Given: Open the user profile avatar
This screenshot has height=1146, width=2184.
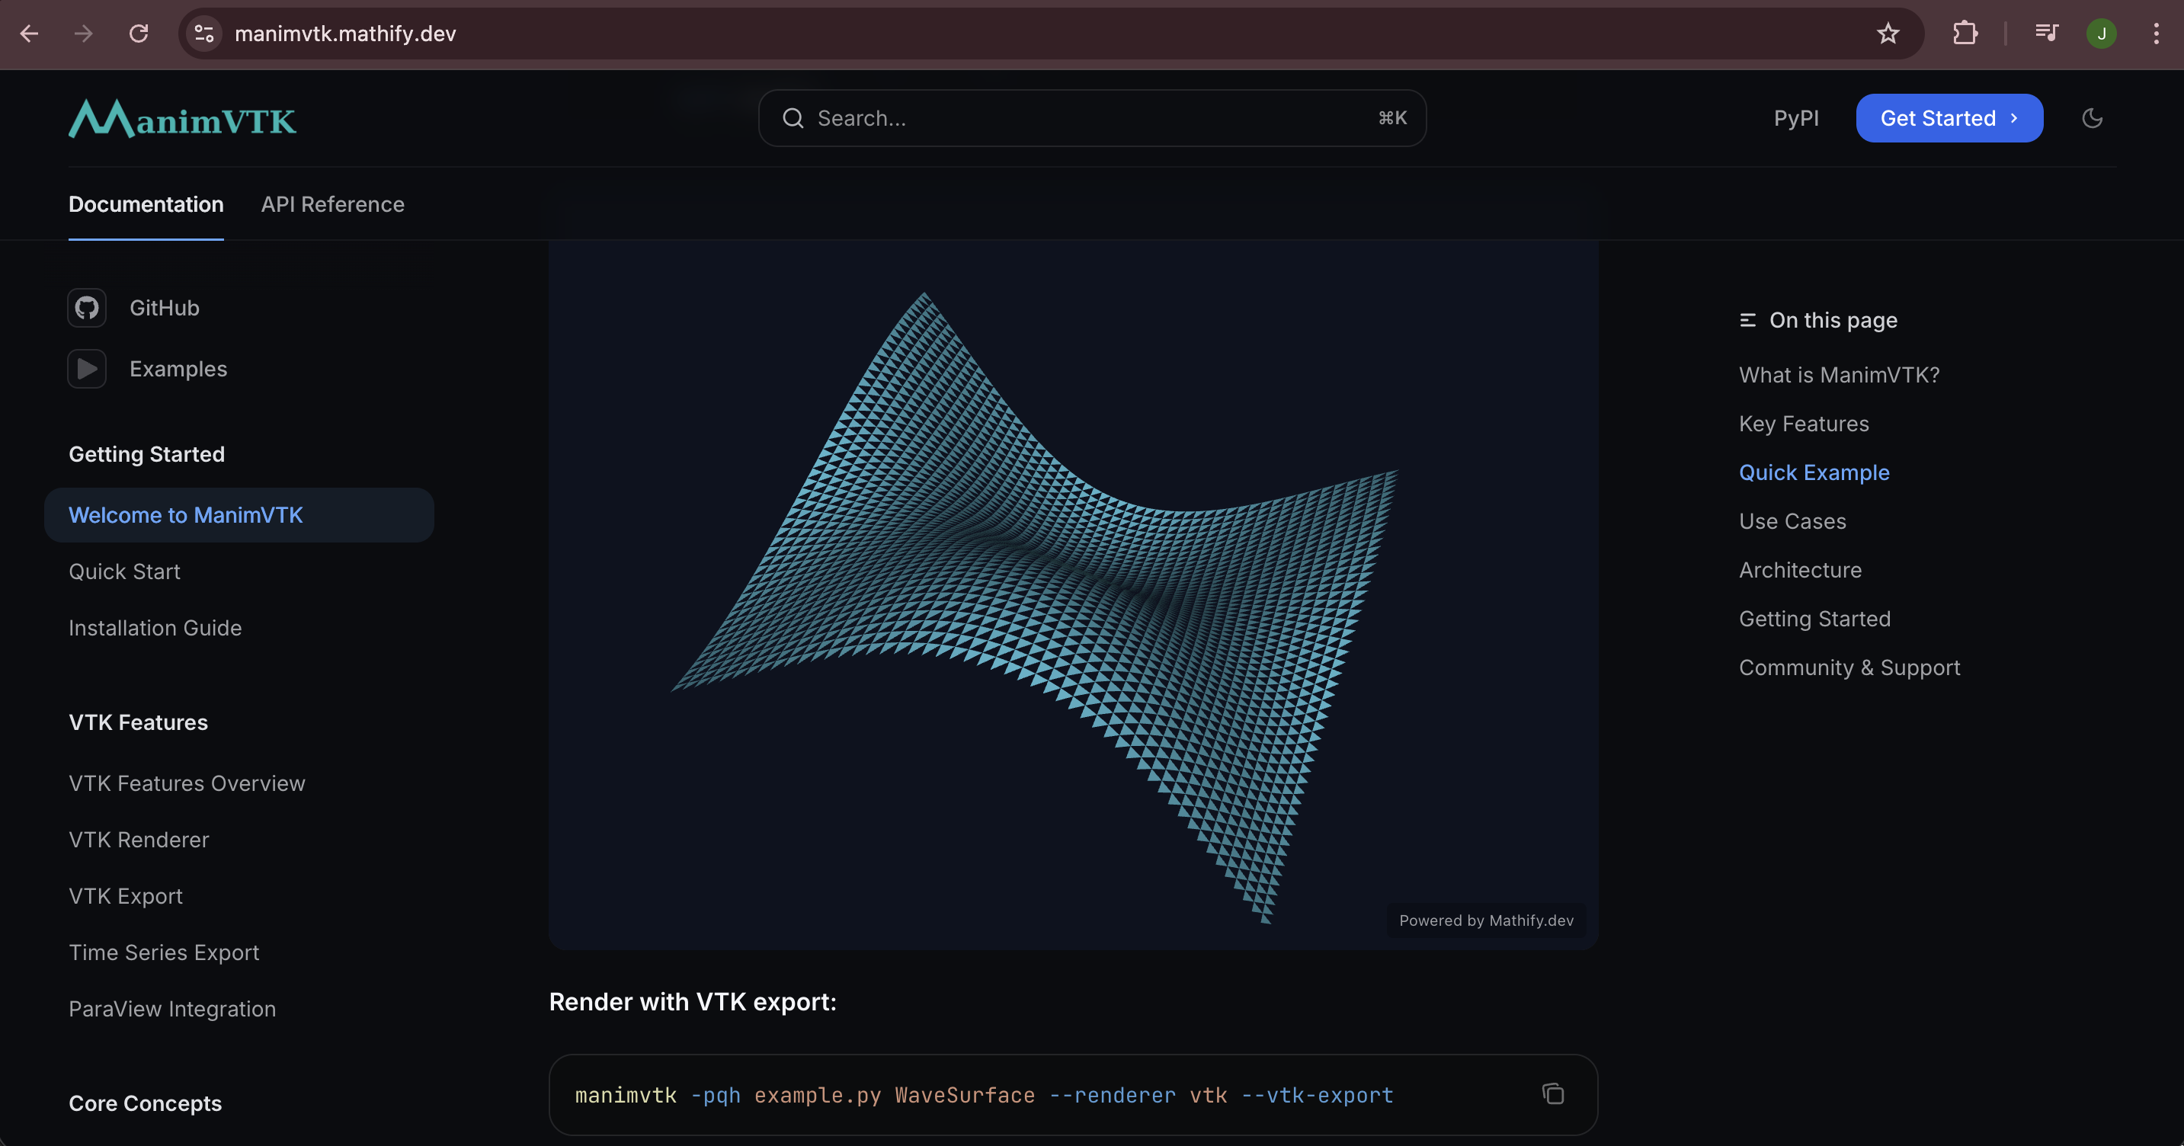Looking at the screenshot, I should 2101,34.
